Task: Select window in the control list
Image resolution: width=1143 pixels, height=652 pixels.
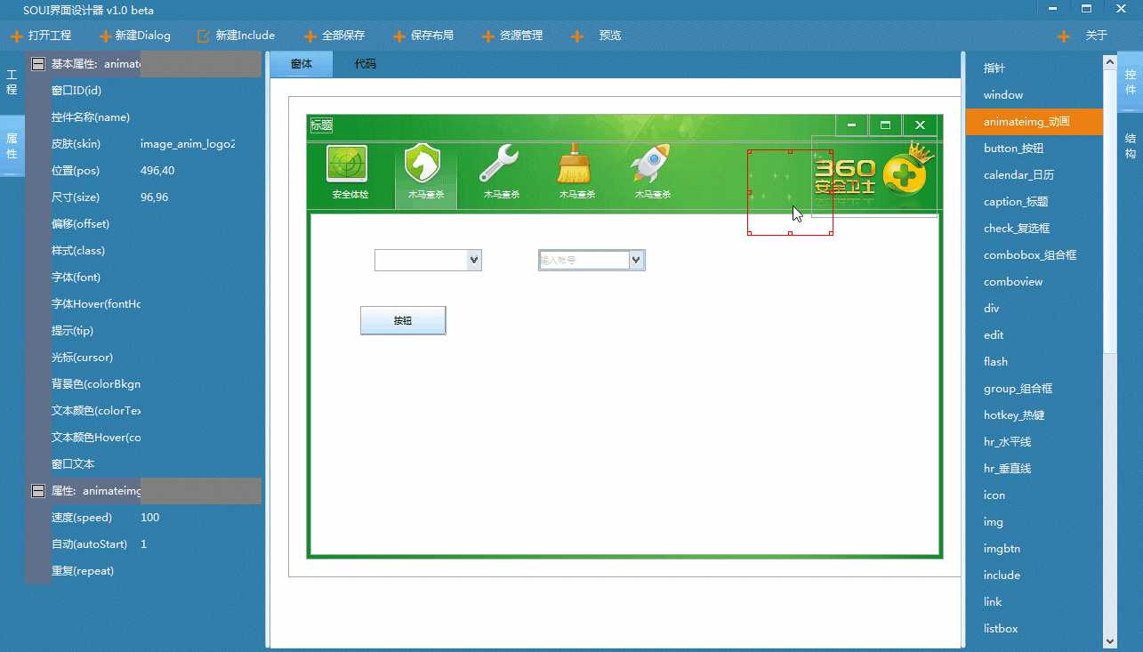Action: pos(1034,95)
